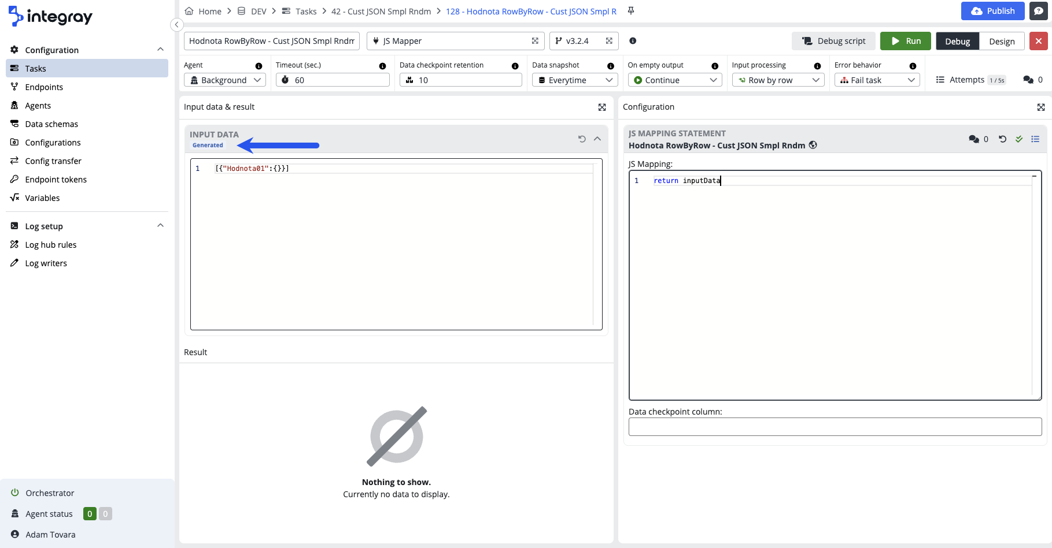Expand the Input data & result panel
Viewport: 1052px width, 548px height.
click(x=602, y=107)
